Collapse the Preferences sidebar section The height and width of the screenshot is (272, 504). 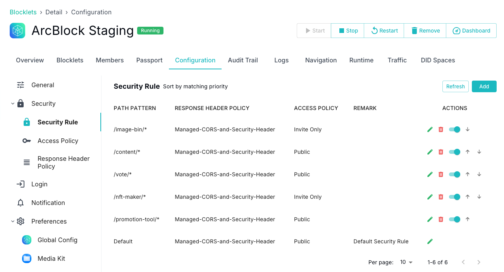(13, 221)
